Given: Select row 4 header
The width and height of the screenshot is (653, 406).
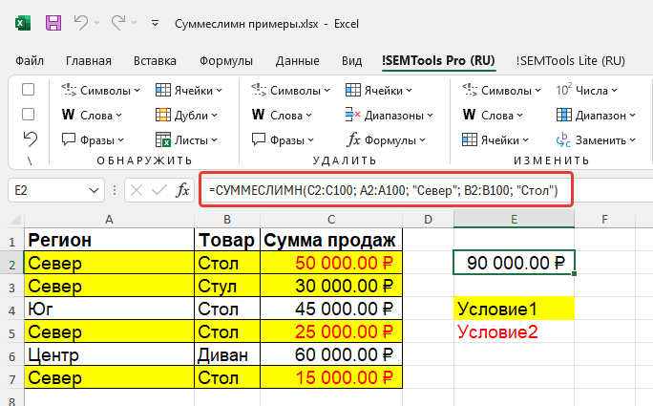Looking at the screenshot, I should [12, 310].
